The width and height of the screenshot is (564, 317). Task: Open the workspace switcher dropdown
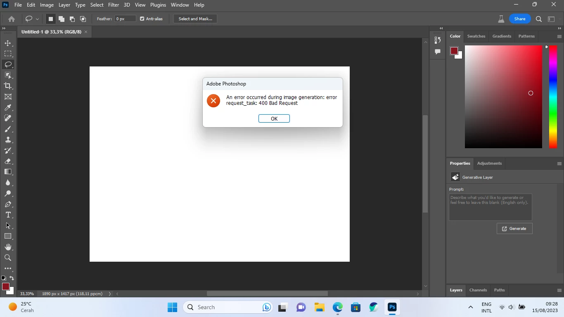tap(551, 19)
